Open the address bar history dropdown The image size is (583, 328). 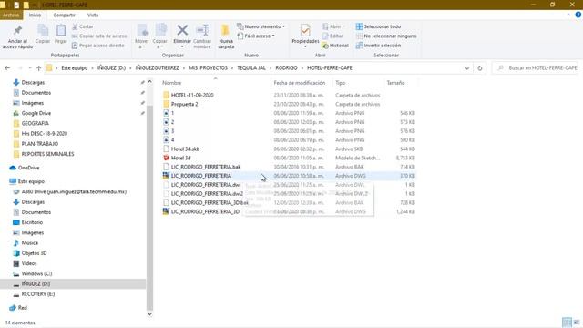(x=467, y=68)
